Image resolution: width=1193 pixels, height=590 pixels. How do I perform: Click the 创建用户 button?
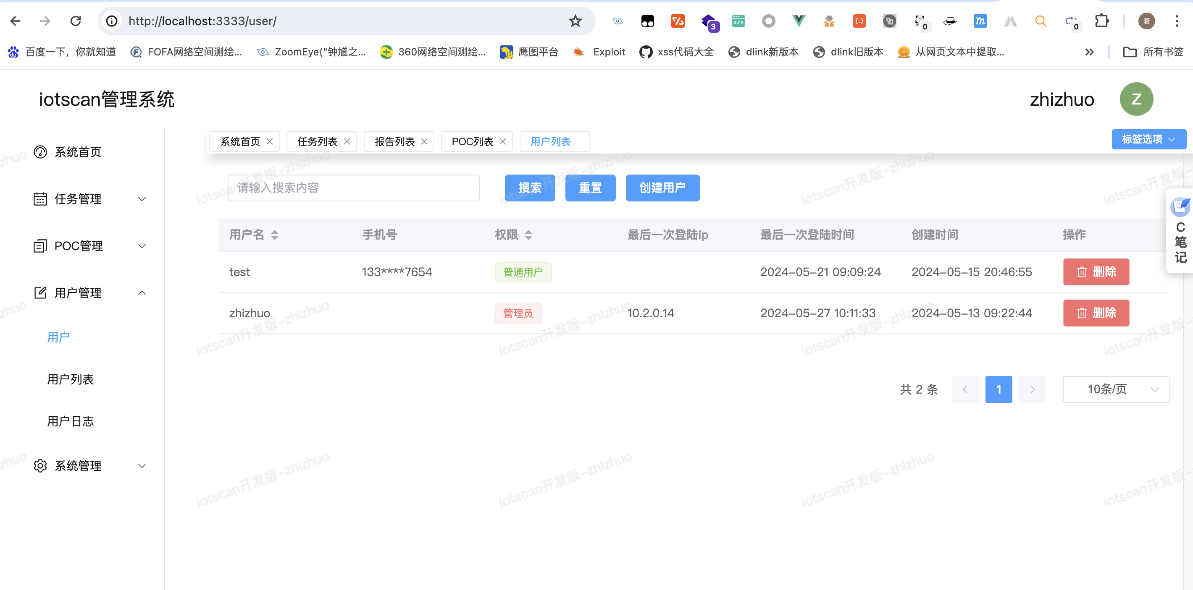tap(662, 188)
